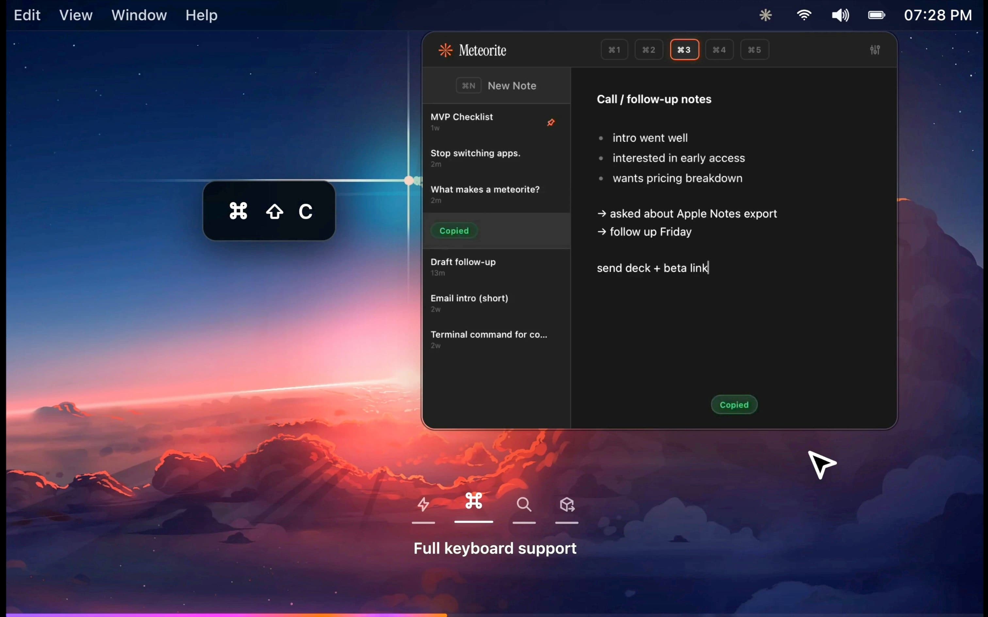Open slot ⌘2 from the top bar

point(649,49)
